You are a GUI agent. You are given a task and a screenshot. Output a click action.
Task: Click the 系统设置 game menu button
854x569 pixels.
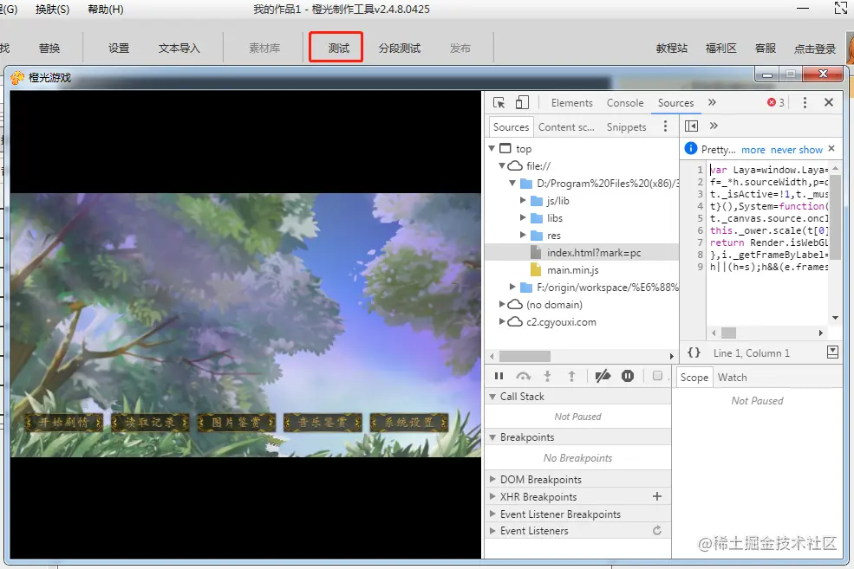[x=409, y=422]
